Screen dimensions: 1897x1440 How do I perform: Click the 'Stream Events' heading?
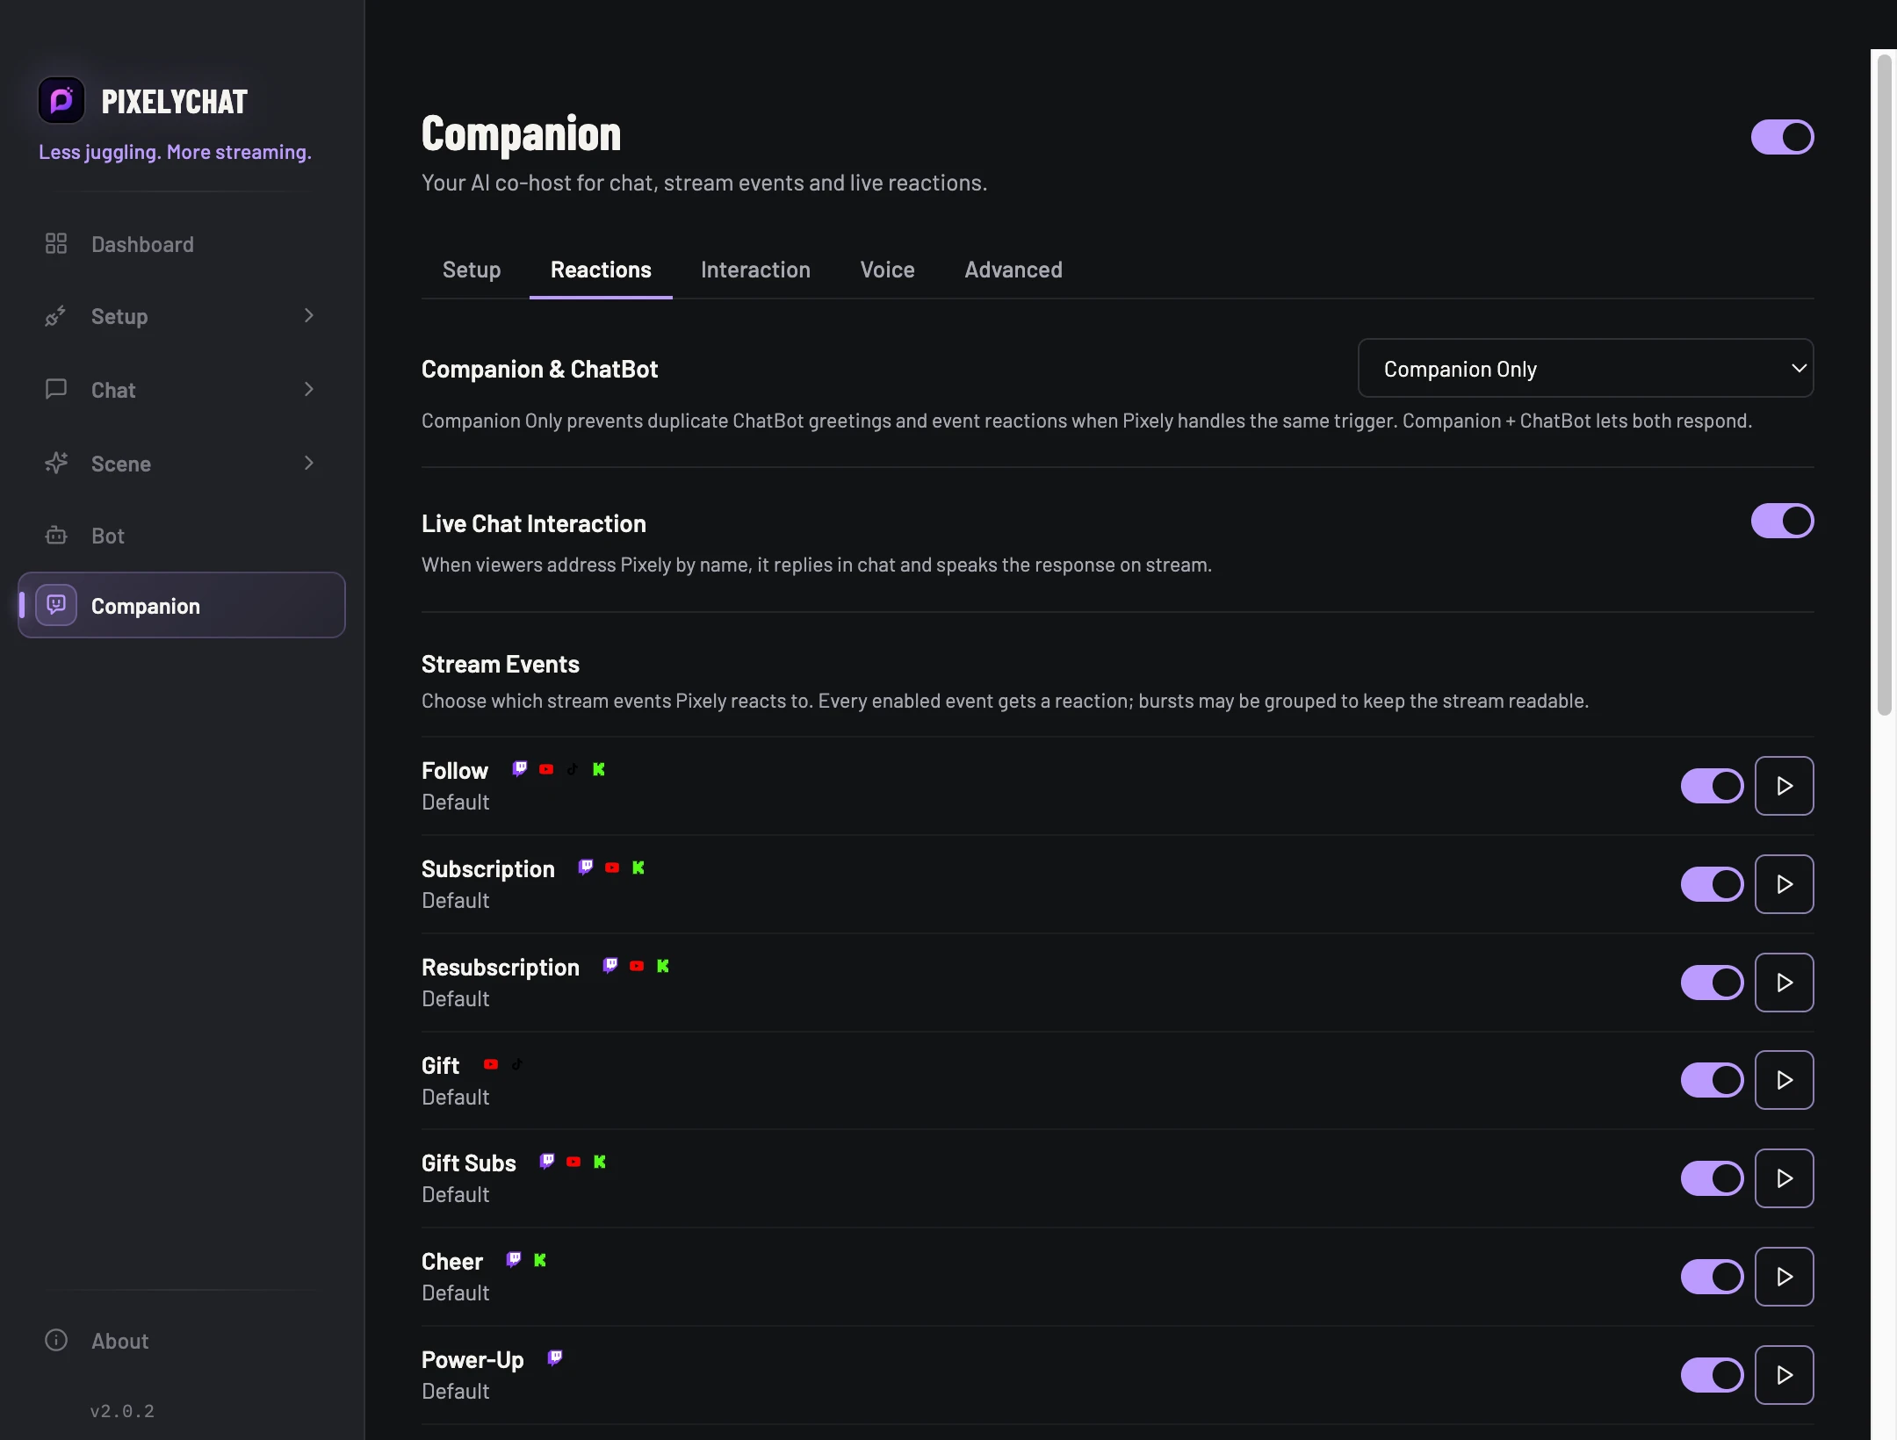[501, 664]
